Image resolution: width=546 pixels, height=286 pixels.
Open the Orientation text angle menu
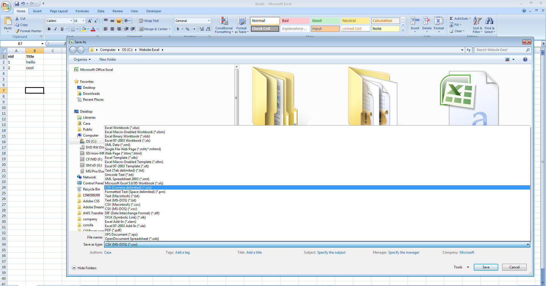[x=127, y=21]
